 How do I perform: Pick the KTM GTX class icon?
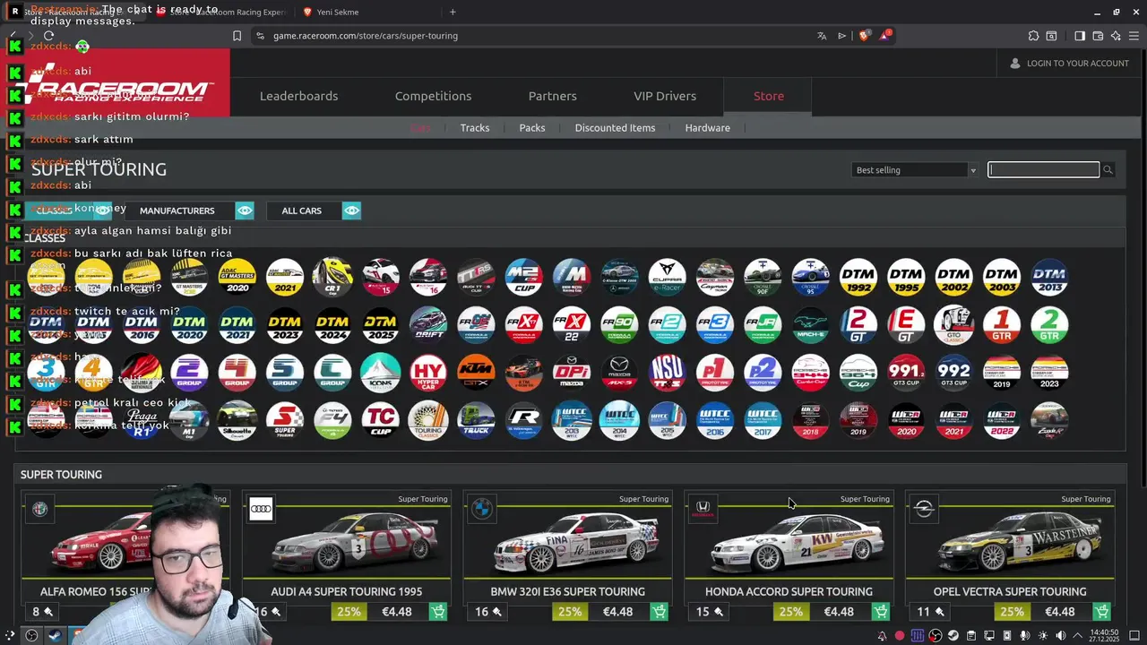pos(476,373)
